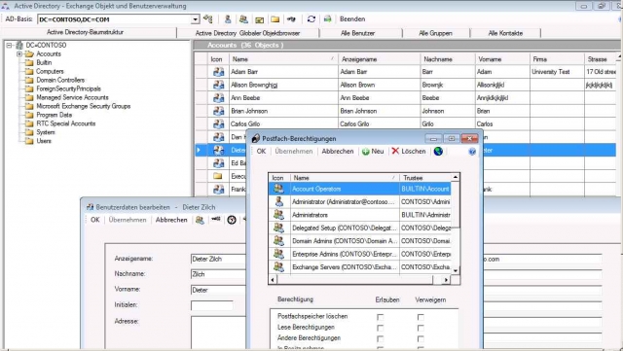Click Löschen in Postfach-Berechtigungen toolbar

tap(409, 152)
